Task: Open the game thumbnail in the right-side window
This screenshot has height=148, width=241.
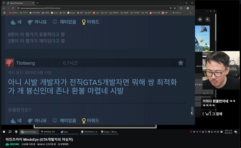Action: (202, 39)
